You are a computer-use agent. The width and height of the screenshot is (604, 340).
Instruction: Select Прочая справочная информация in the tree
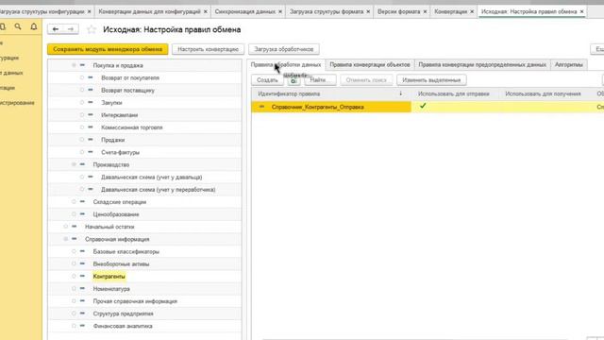(135, 301)
